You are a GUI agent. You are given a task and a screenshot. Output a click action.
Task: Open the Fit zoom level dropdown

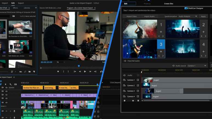click(x=61, y=62)
